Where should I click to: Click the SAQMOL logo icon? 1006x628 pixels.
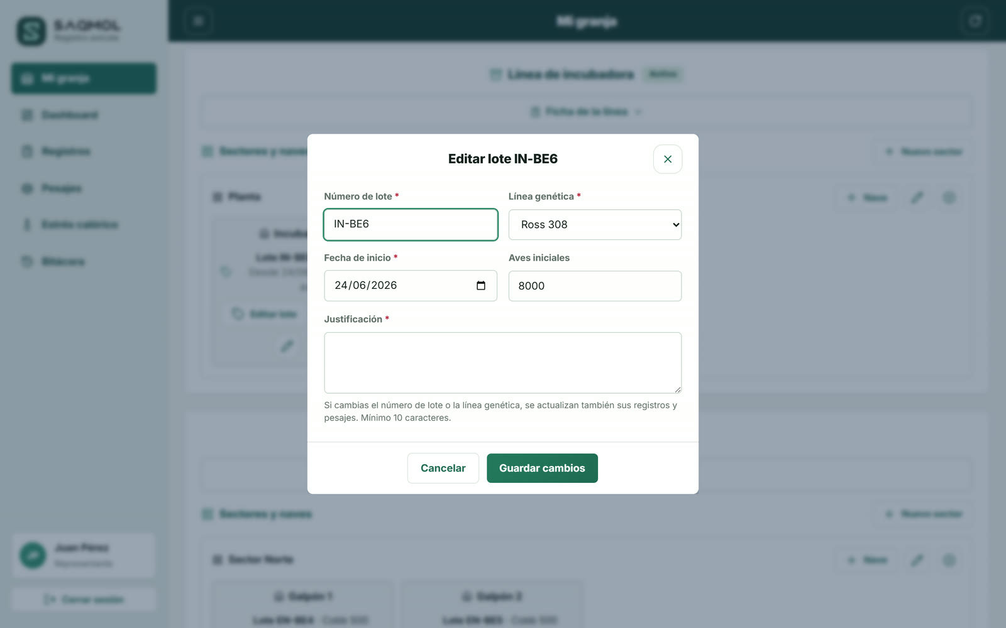tap(31, 31)
